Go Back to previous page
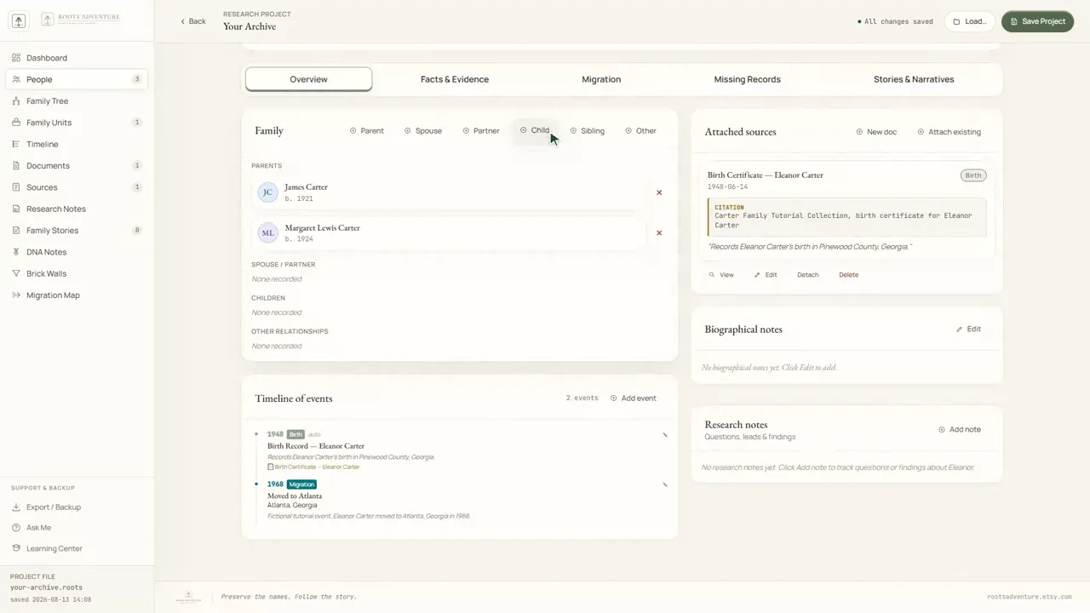The width and height of the screenshot is (1090, 613). pyautogui.click(x=193, y=21)
